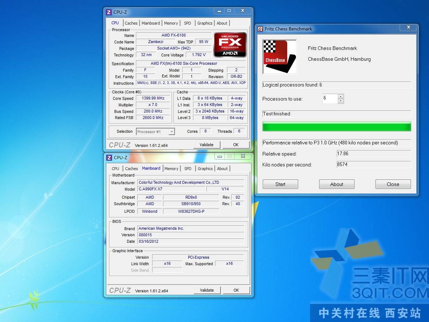429x322 pixels.
Task: Open Memory tab in bottom CPU-Z window
Action: 171,169
